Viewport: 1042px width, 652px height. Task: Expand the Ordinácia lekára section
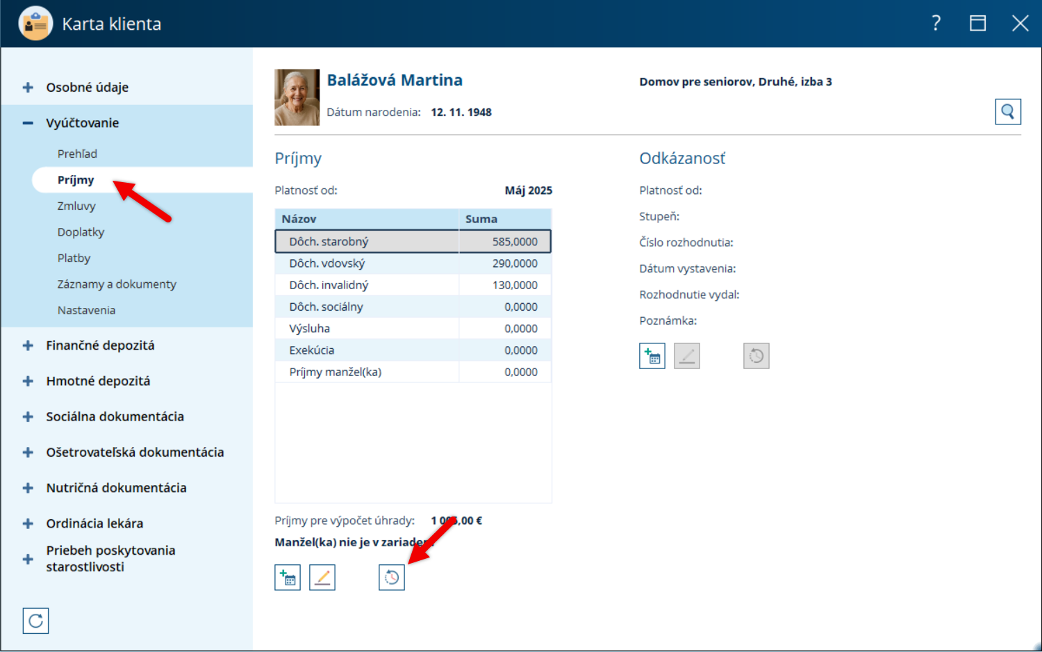click(x=28, y=523)
